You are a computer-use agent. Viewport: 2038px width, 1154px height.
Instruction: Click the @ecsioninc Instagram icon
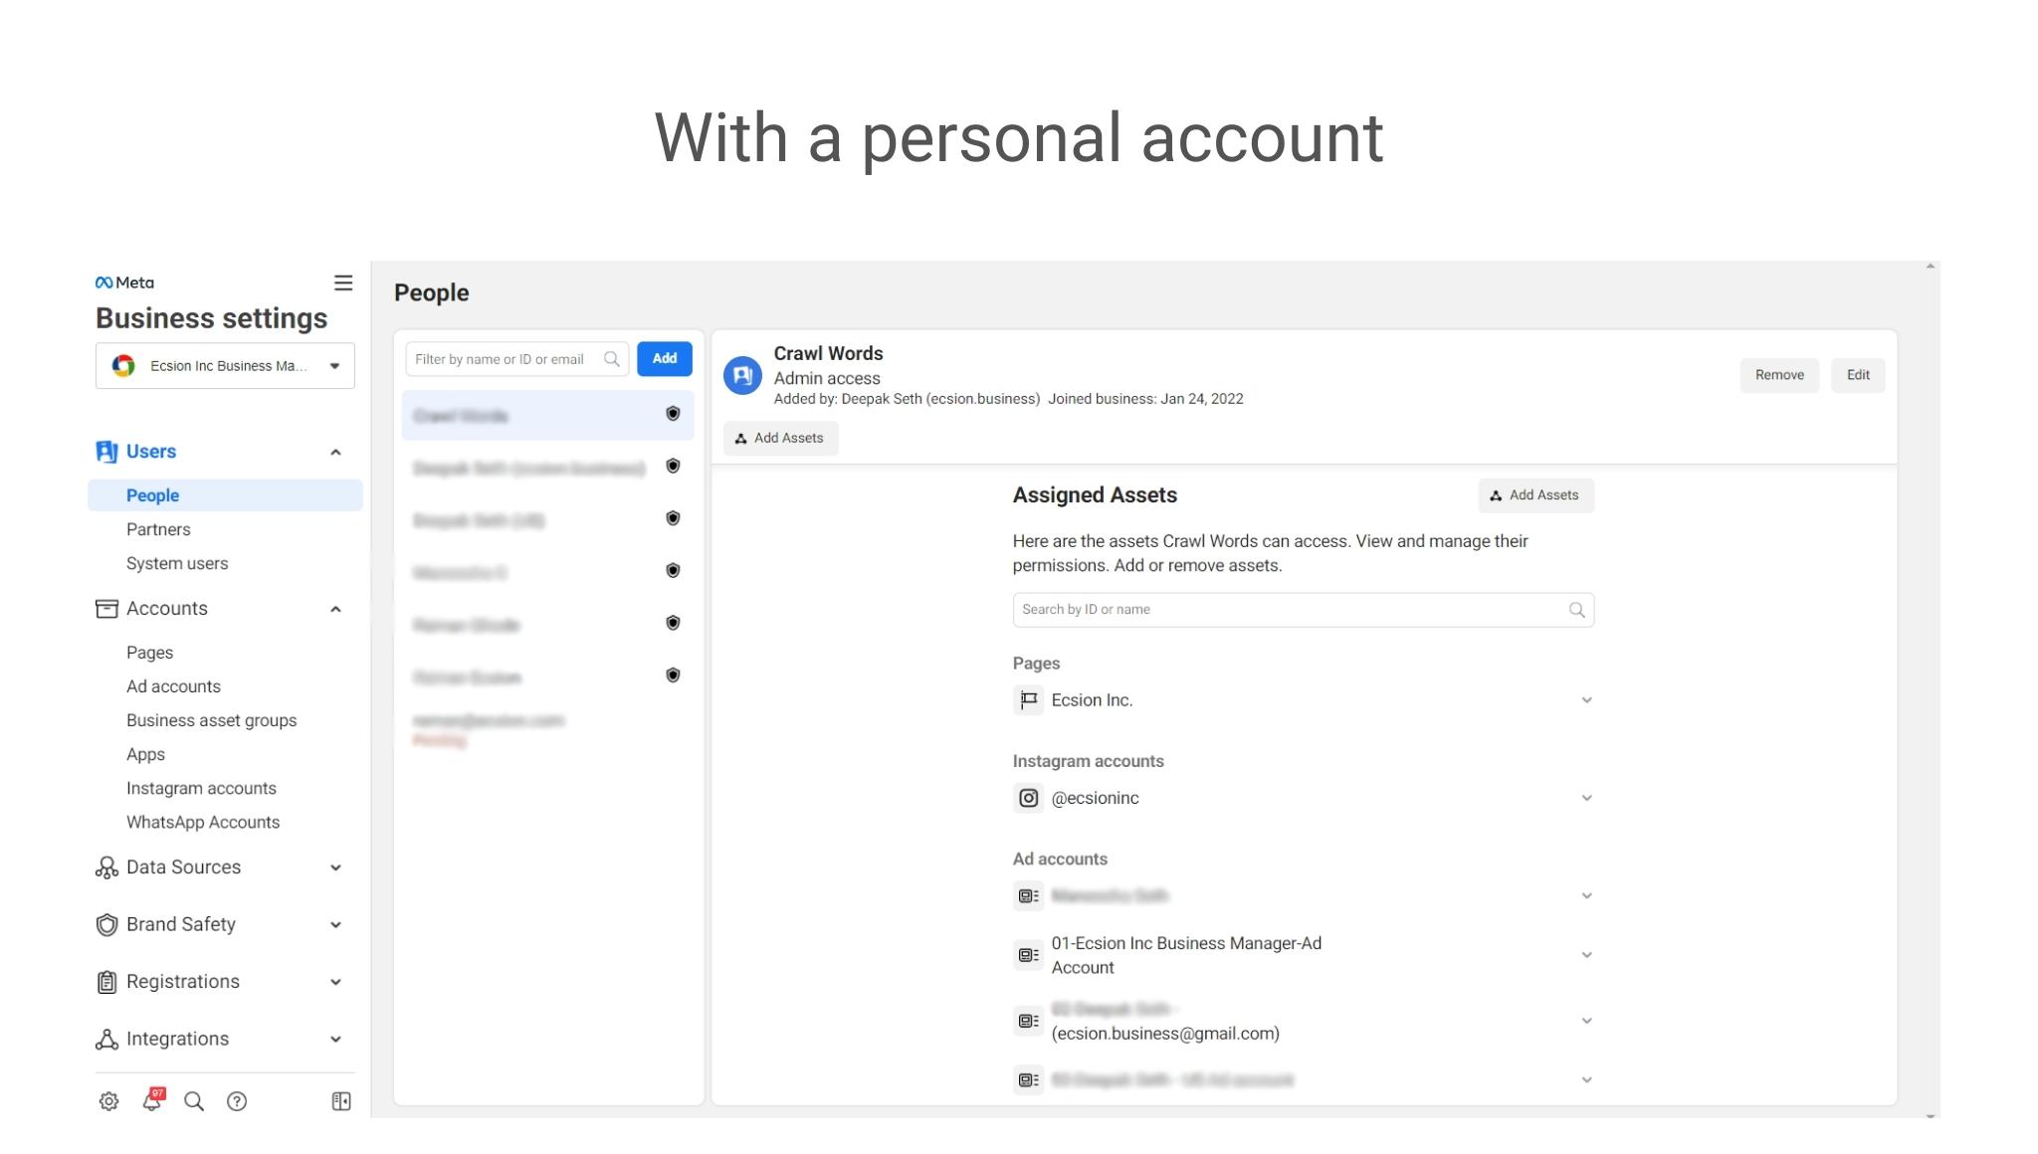1028,798
